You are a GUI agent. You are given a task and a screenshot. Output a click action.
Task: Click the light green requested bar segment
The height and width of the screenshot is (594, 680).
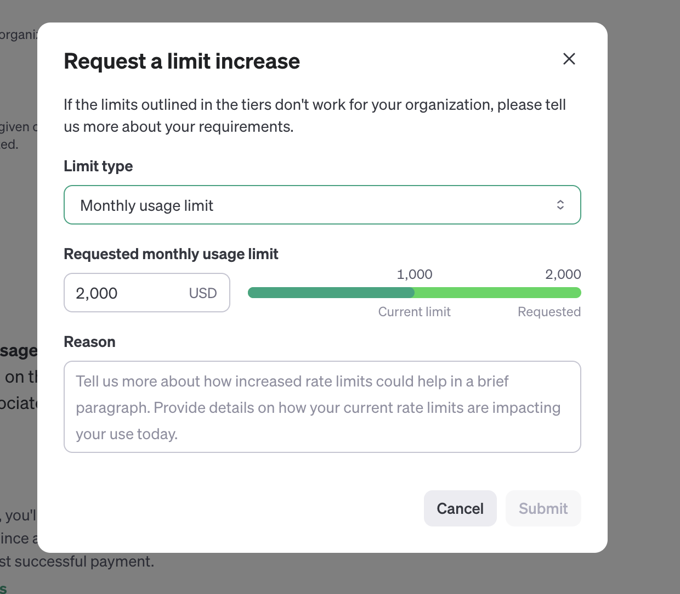497,293
